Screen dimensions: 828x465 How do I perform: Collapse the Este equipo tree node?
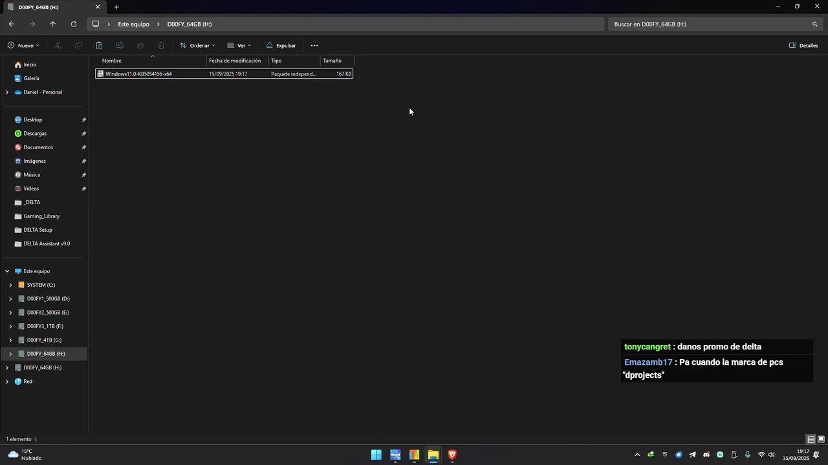(x=7, y=271)
